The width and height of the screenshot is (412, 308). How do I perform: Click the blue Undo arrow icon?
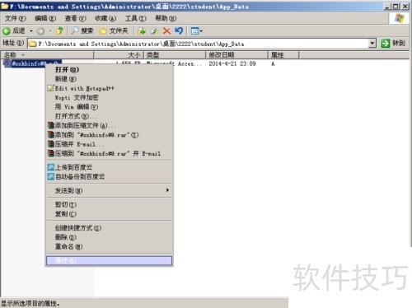coord(179,30)
